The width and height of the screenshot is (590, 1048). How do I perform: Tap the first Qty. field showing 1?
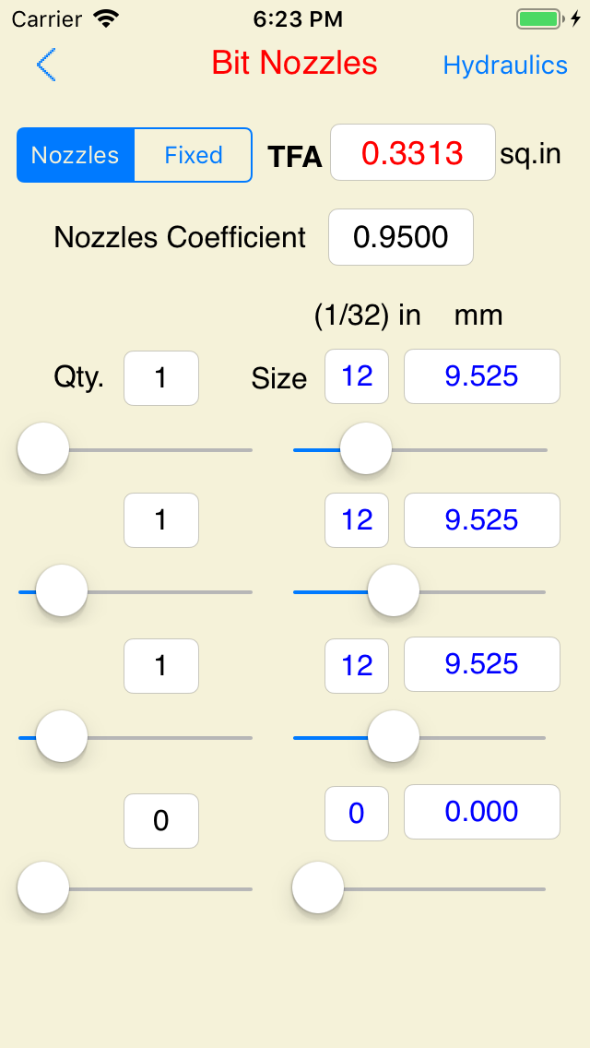[x=160, y=378]
